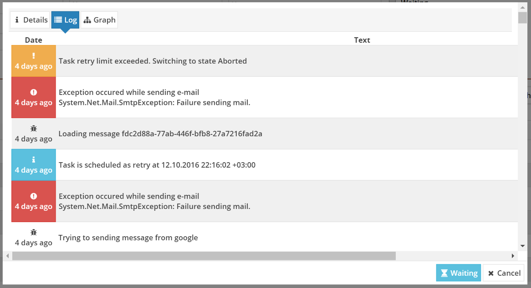
Task: Click the horizontal scrollbar thumb
Action: pos(204,256)
